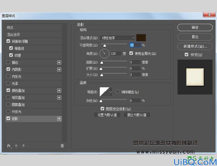217x166 pixels.
Task: Add another 颜色叠加 effect with plus icon
Action: pos(59,91)
